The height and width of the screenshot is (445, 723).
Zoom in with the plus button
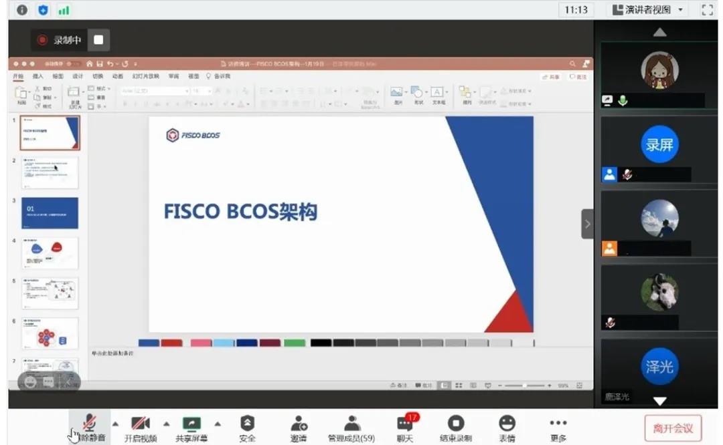pyautogui.click(x=549, y=385)
